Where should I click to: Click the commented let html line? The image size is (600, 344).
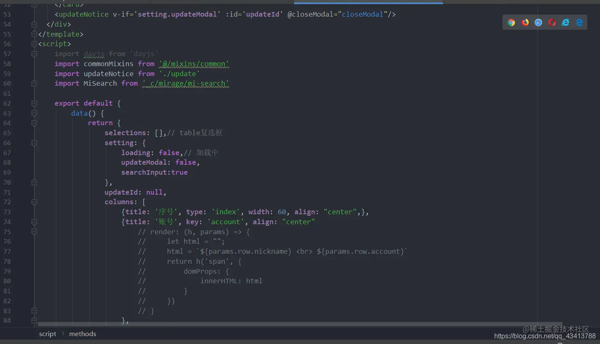point(182,242)
